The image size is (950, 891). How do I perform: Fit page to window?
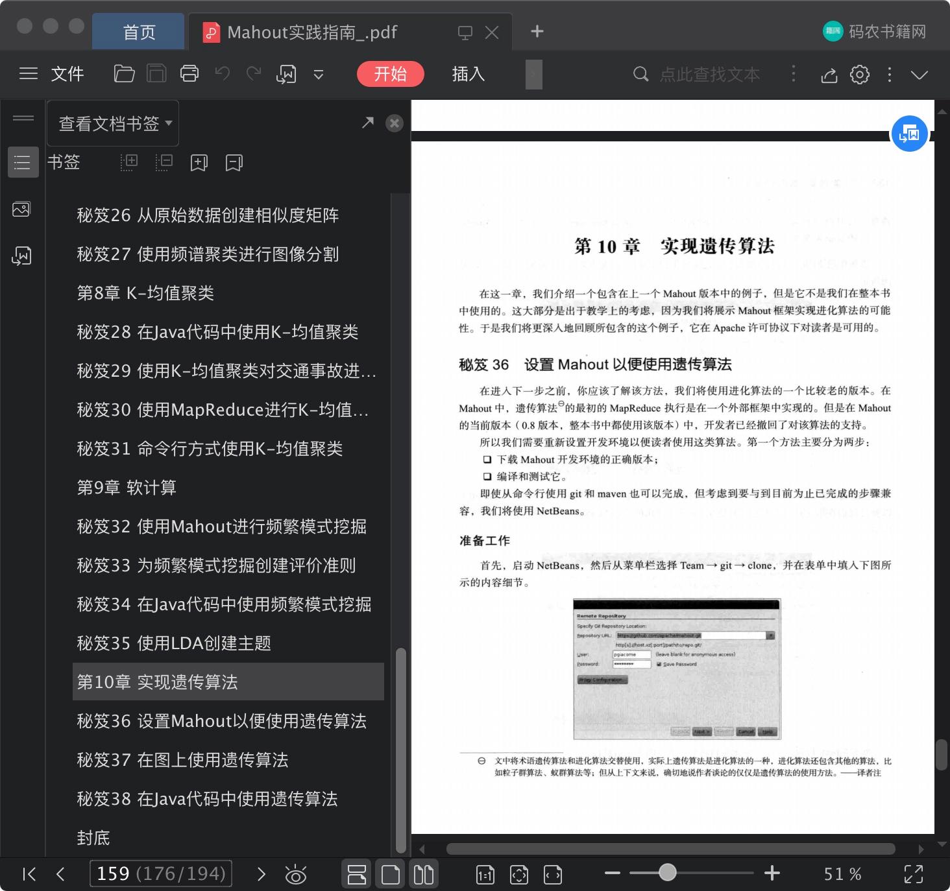click(x=519, y=875)
